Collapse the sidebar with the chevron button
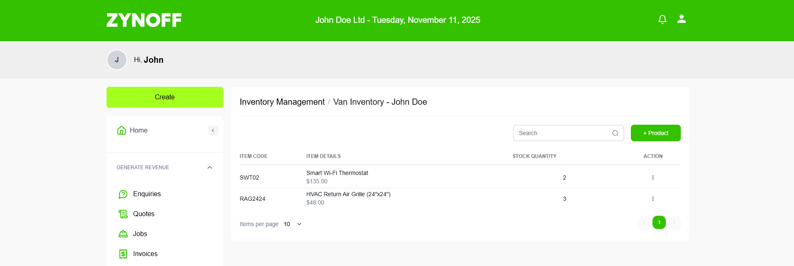The height and width of the screenshot is (266, 794). [x=213, y=131]
